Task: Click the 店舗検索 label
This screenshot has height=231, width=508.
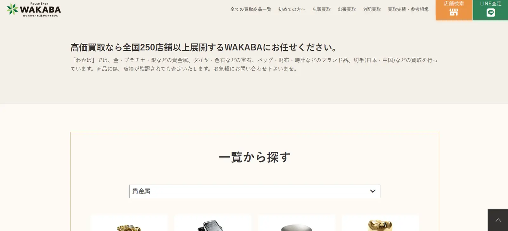Action: pyautogui.click(x=454, y=3)
